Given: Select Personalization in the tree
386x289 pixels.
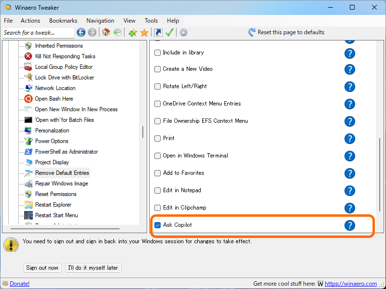Looking at the screenshot, I should point(52,131).
